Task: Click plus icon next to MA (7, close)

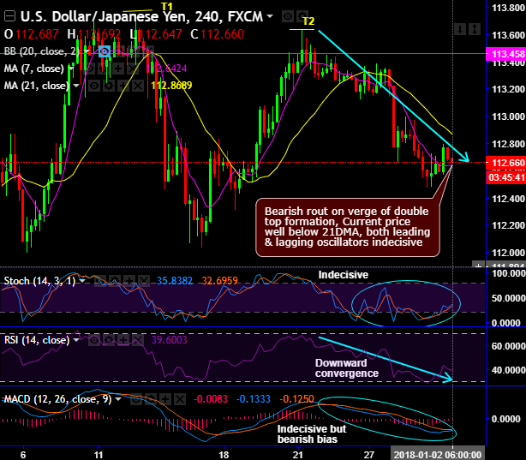Action: (118, 69)
